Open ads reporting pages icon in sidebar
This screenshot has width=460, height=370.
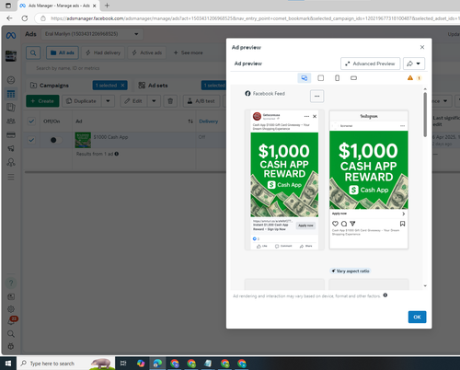point(11,108)
